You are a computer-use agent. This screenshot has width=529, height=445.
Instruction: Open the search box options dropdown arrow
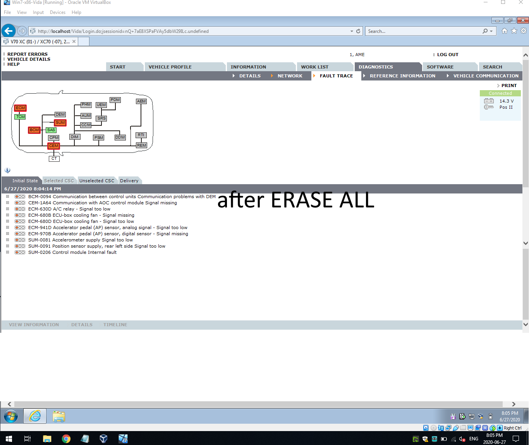pos(491,31)
